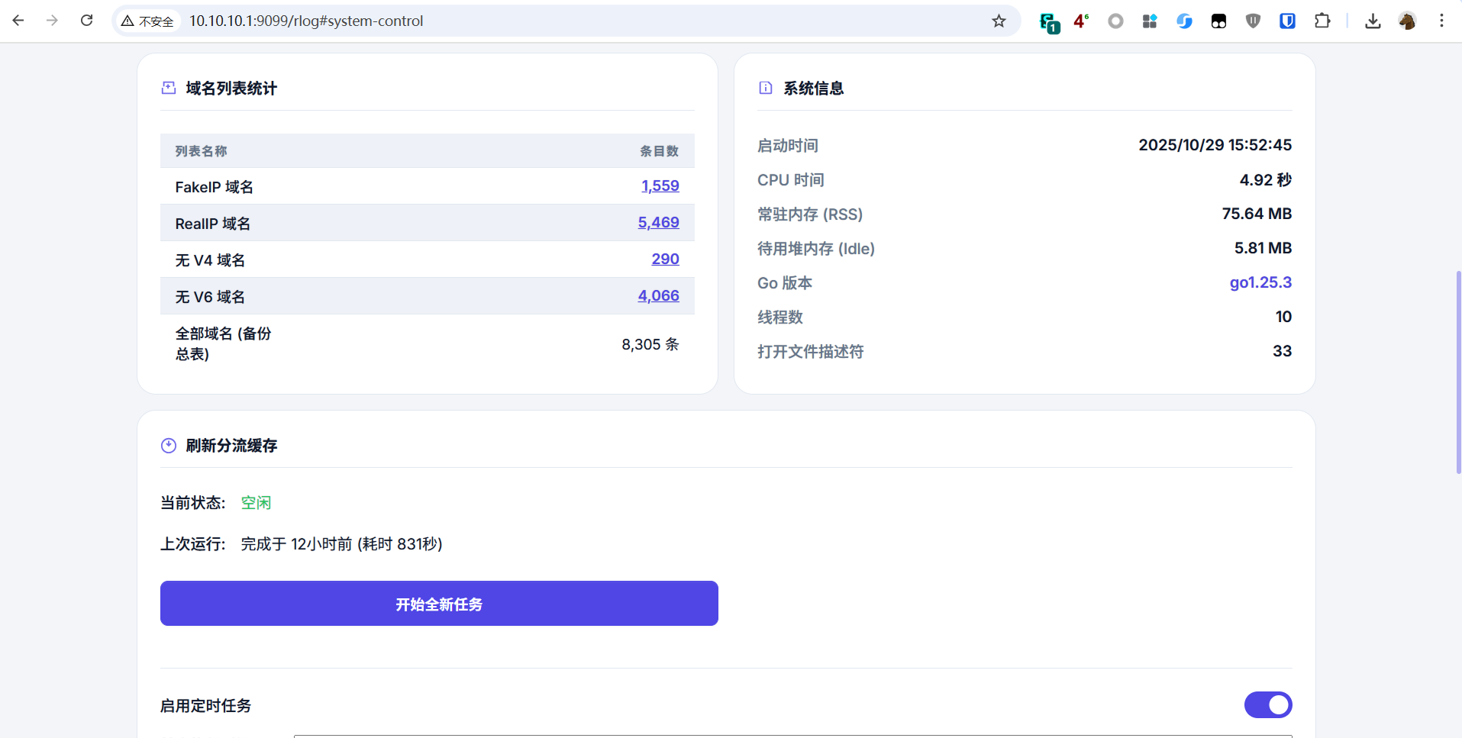Click the gray shield extension icon

[x=1252, y=21]
